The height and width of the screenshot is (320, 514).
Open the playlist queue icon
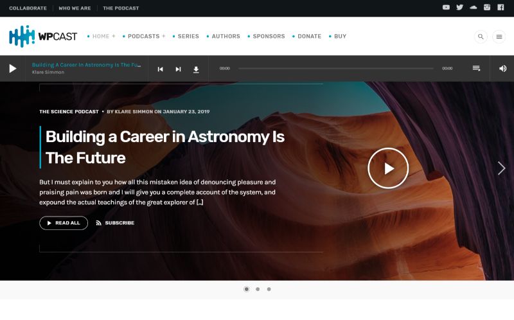pos(476,68)
